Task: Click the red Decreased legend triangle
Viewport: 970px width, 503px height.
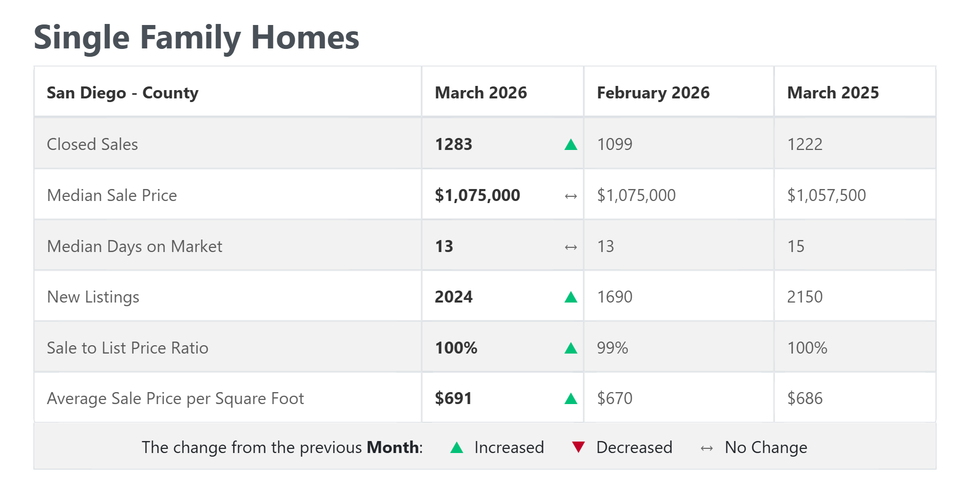Action: [578, 447]
